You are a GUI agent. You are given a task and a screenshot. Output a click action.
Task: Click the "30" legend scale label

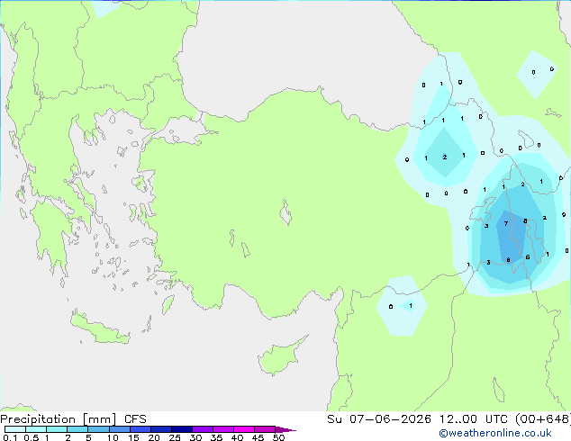(x=195, y=437)
